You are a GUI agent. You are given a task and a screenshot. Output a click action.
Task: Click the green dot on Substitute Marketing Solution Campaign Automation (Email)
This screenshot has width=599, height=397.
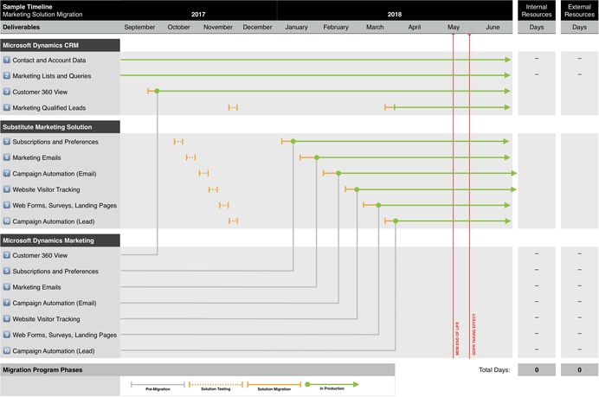click(x=338, y=173)
